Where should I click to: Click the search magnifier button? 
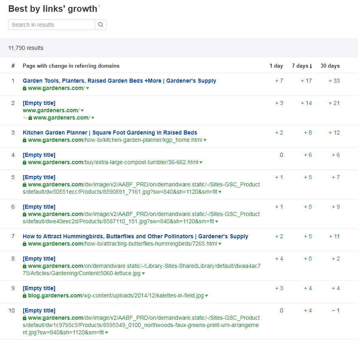101,25
